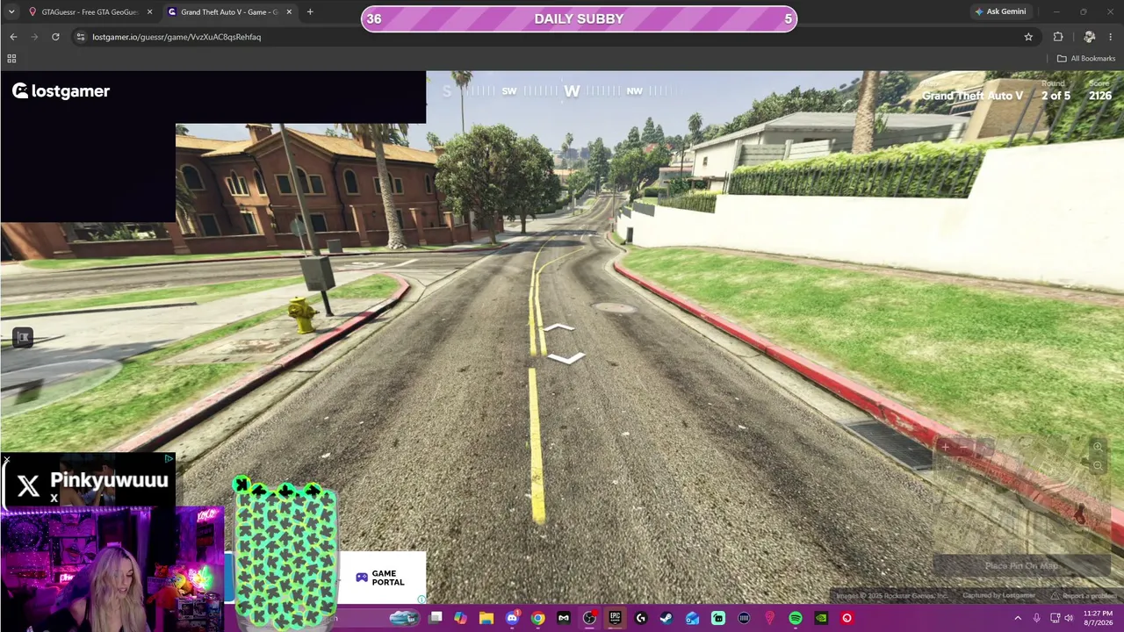Open Logitech G HUB from the taskbar
Image resolution: width=1124 pixels, height=632 pixels.
(641, 618)
